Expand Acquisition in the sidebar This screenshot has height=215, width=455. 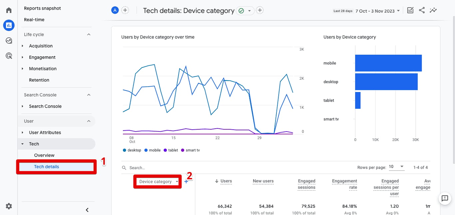[x=41, y=46]
